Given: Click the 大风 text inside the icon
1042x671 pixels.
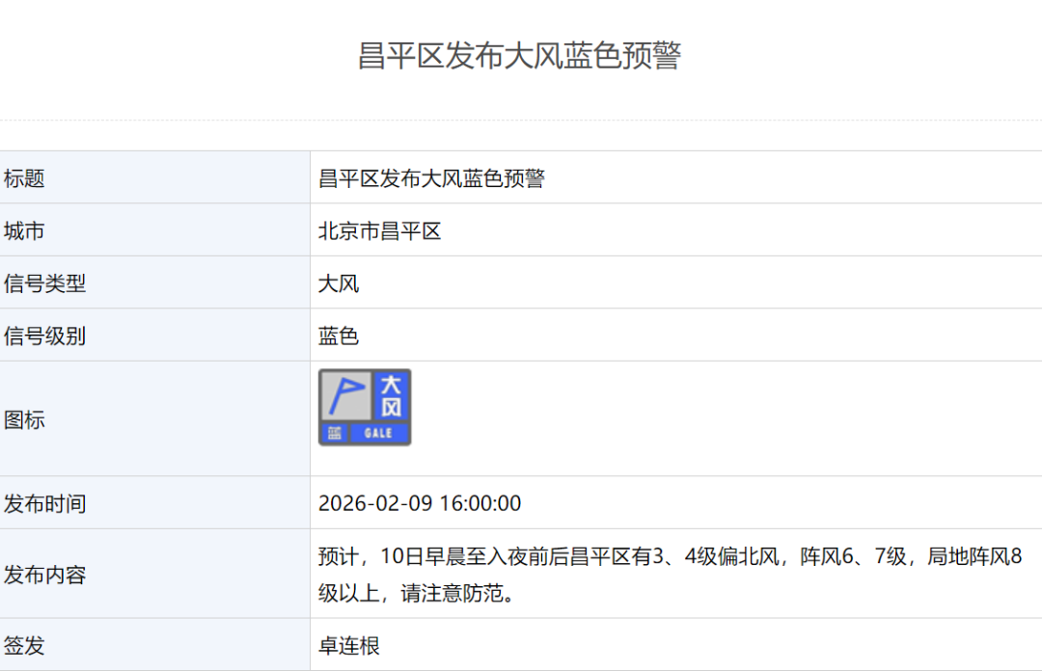Looking at the screenshot, I should pyautogui.click(x=391, y=395).
